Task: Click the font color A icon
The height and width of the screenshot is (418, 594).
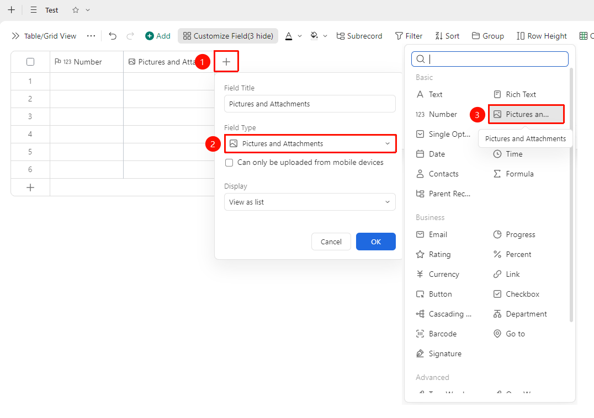Action: click(289, 36)
